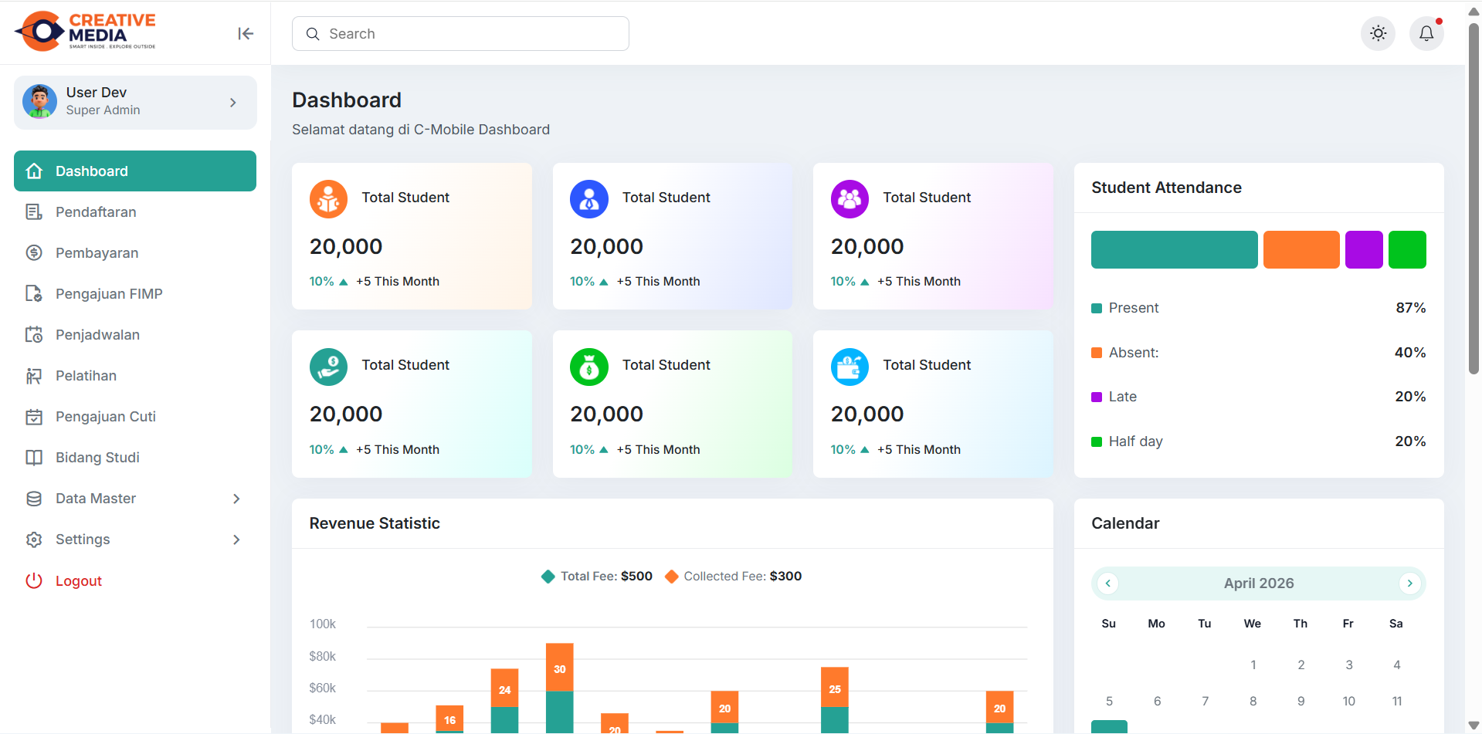Click the search magnifier icon
The width and height of the screenshot is (1482, 734).
[x=313, y=34]
